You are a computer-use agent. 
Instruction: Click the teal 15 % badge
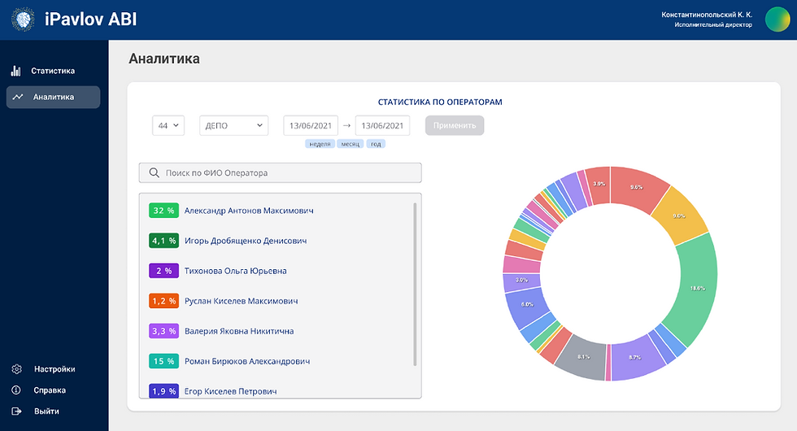(163, 361)
